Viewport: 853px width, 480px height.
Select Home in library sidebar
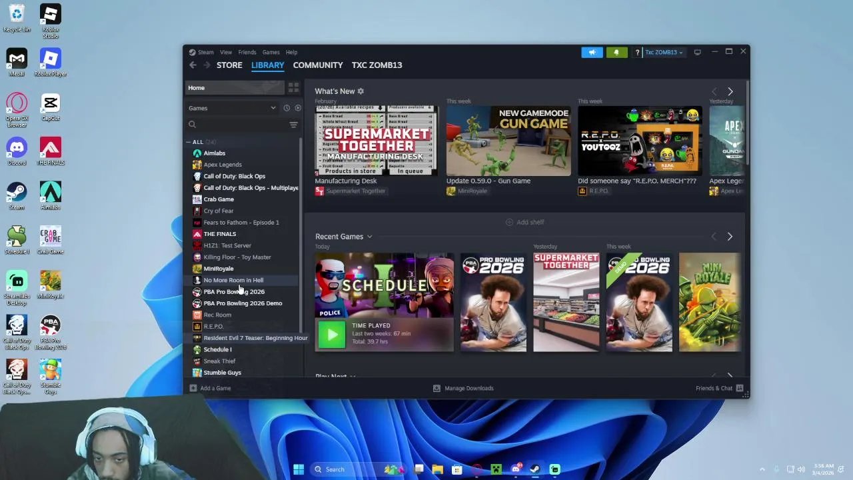235,88
